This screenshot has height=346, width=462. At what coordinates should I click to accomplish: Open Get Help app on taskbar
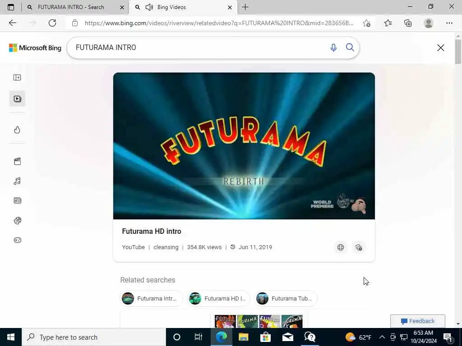(310, 337)
